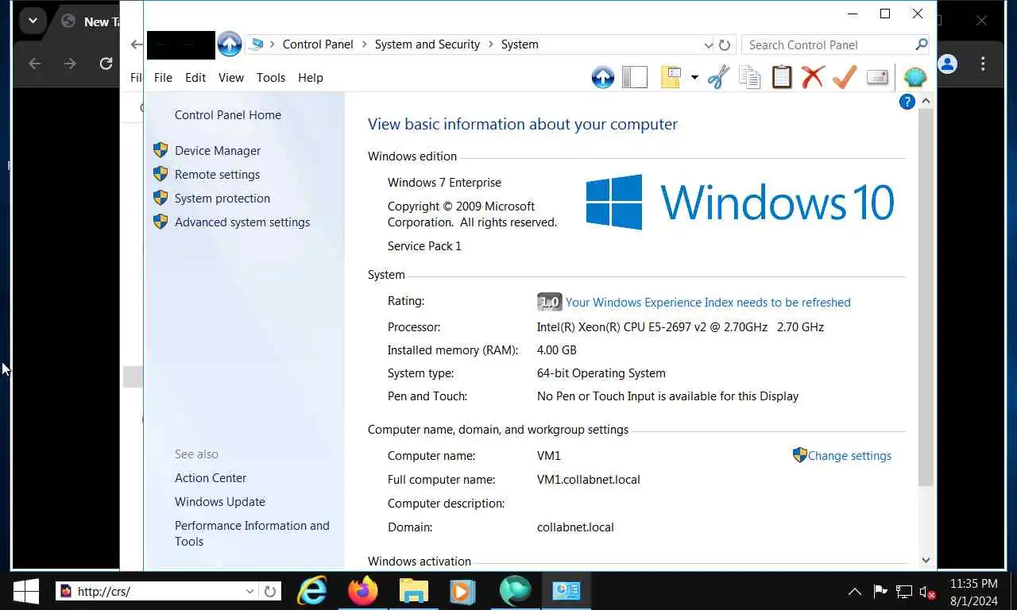
Task: Open the Chrome tab search dropdown
Action: point(33,21)
